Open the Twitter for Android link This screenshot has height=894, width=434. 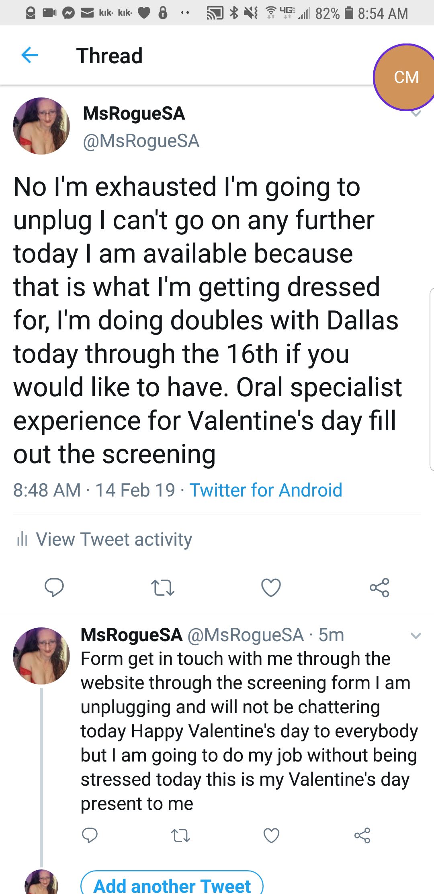pyautogui.click(x=266, y=490)
